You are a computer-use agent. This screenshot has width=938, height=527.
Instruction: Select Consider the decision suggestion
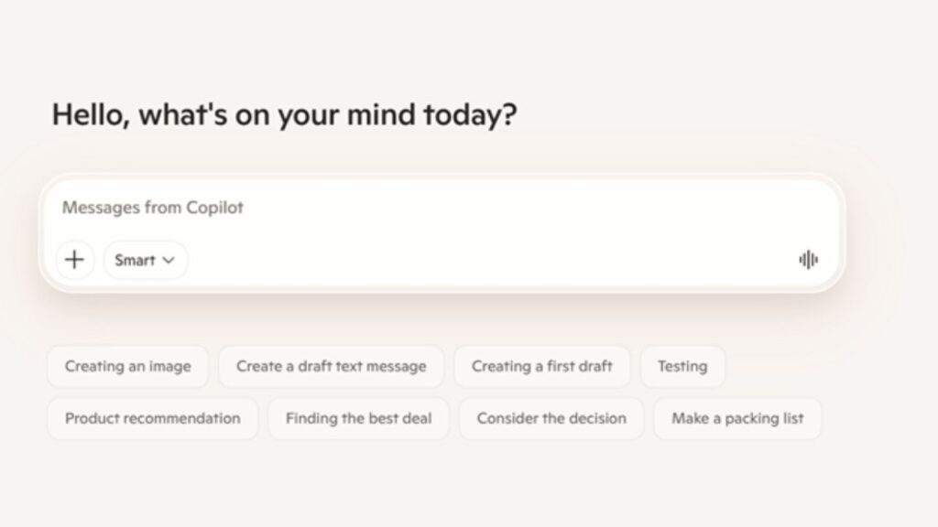551,418
